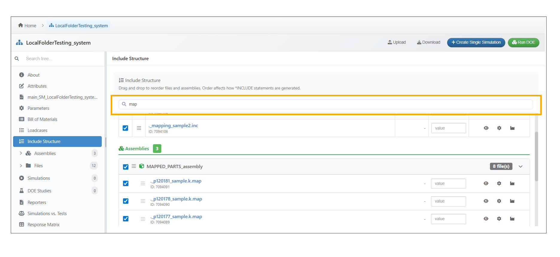Screen dimensions: 560x257
Task: Expand the Files tree node
Action: pos(21,165)
